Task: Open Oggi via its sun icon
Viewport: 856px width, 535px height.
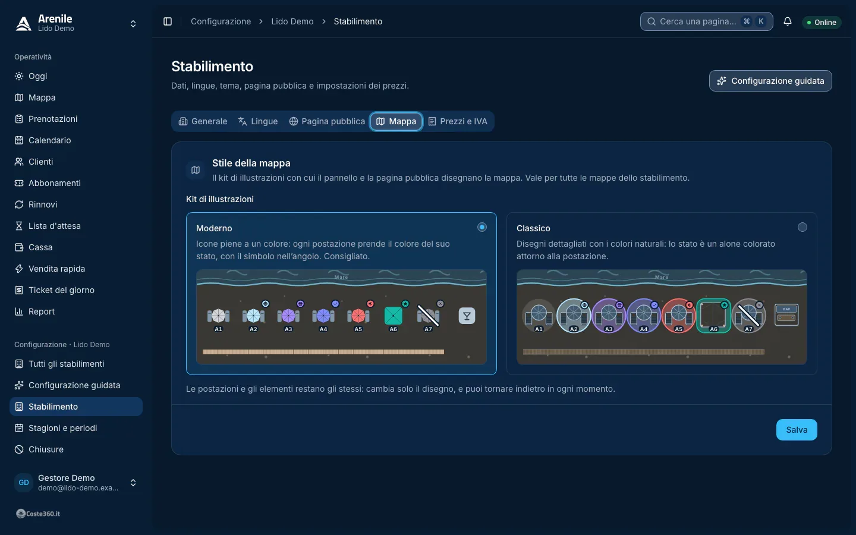Action: [19, 76]
